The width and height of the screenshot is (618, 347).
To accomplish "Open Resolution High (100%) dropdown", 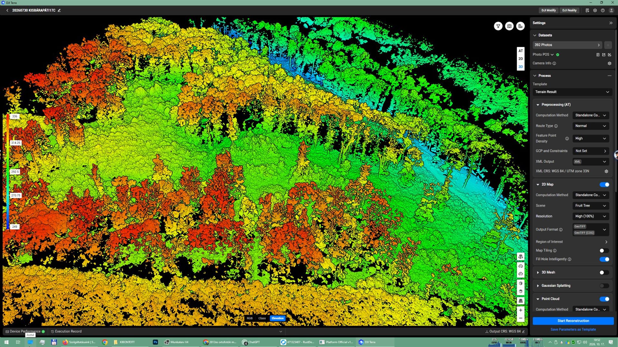I will 591,216.
